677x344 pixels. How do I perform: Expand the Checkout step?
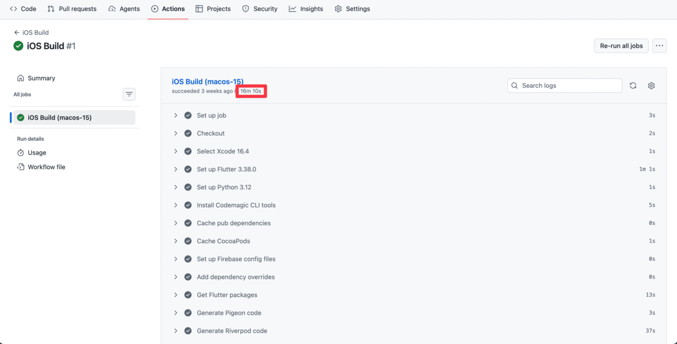tap(176, 133)
